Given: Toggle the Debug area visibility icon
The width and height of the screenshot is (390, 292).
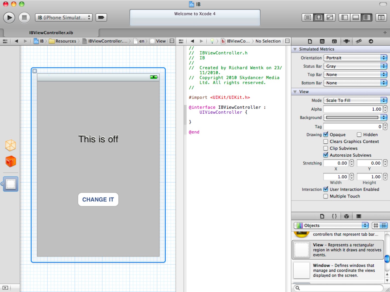Looking at the screenshot, I should (x=356, y=17).
